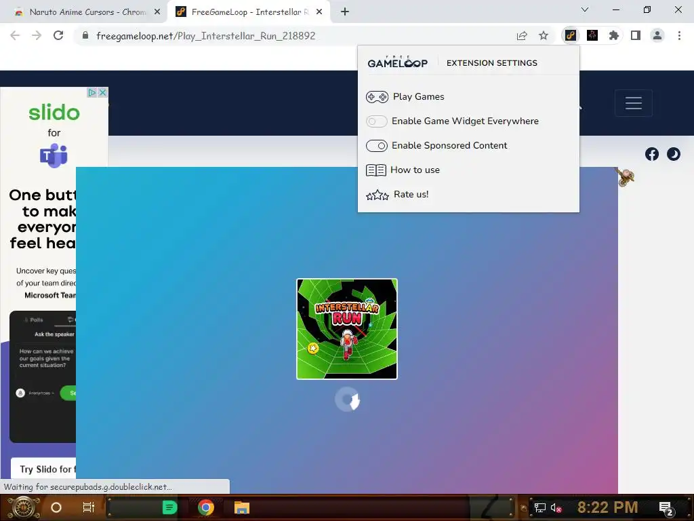Click the FreeGameLoop extension icon in toolbar
Screen dimensions: 694x521
click(571, 35)
